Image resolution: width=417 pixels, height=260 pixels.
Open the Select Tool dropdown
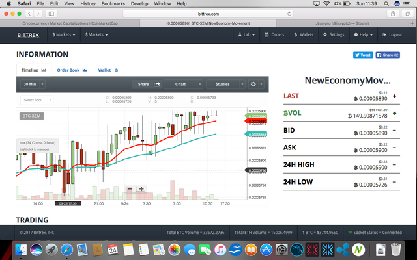click(x=36, y=100)
